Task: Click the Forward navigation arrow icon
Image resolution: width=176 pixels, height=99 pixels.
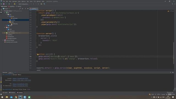Action: pos(9,4)
